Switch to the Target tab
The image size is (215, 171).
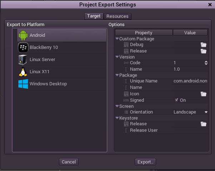coord(94,16)
